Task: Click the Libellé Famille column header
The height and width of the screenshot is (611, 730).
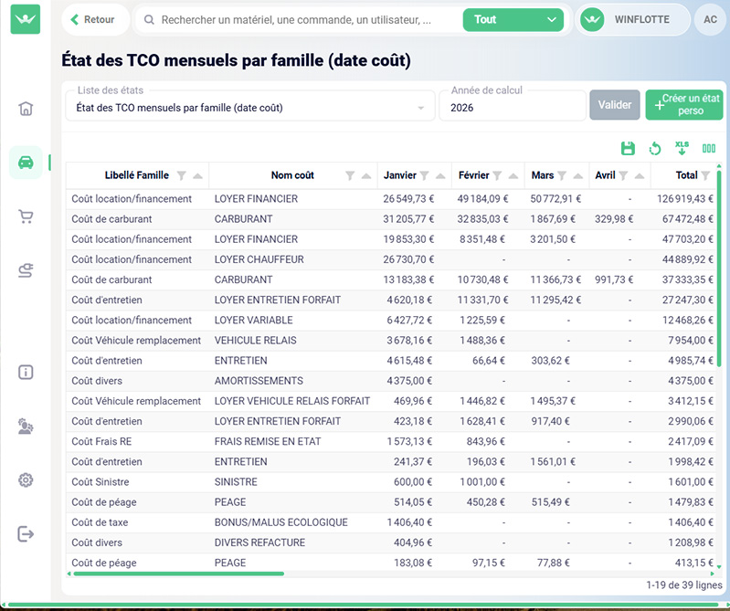Action: 137,175
